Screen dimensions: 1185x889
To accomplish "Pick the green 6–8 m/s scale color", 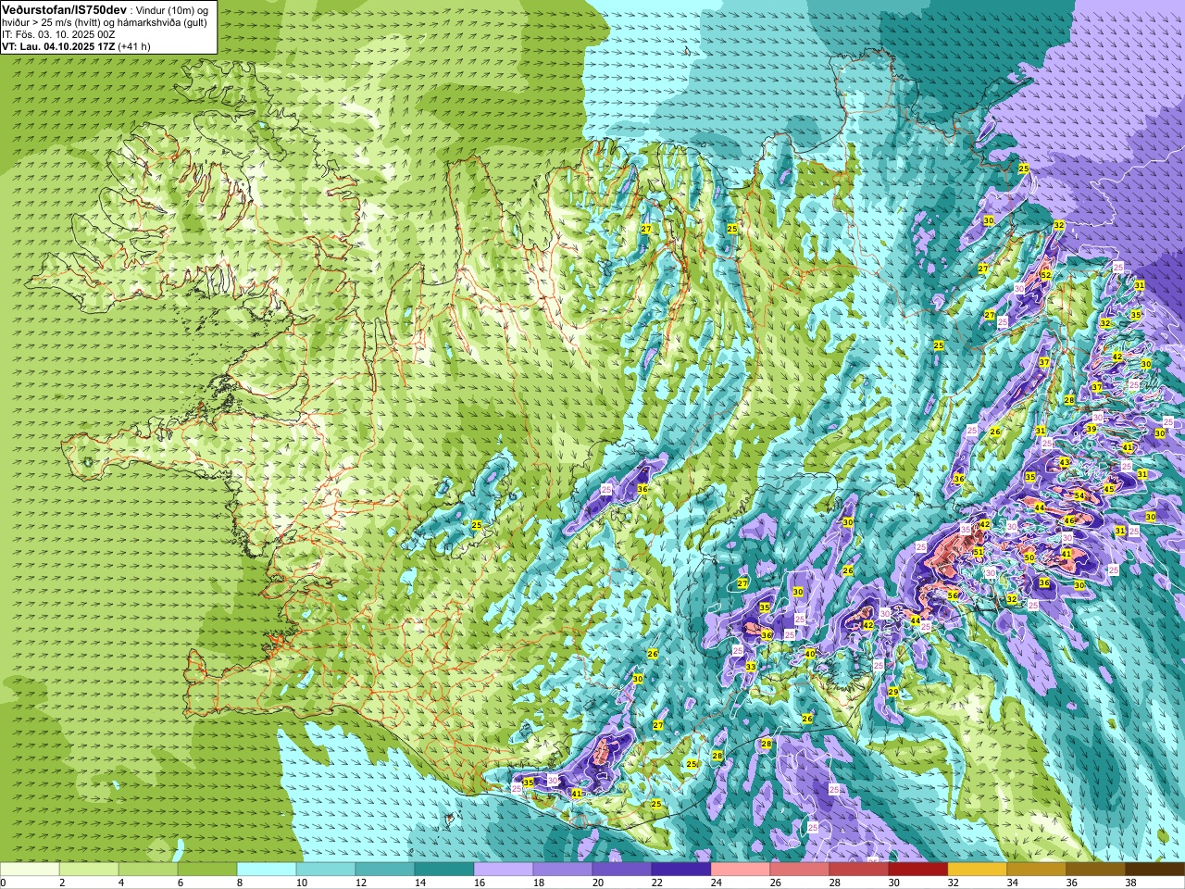I will [x=207, y=870].
